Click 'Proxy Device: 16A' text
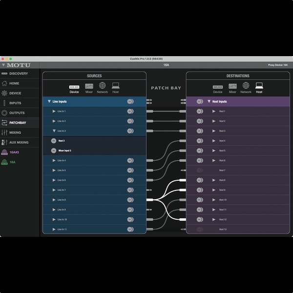The width and height of the screenshot is (293, 293). tap(278, 65)
